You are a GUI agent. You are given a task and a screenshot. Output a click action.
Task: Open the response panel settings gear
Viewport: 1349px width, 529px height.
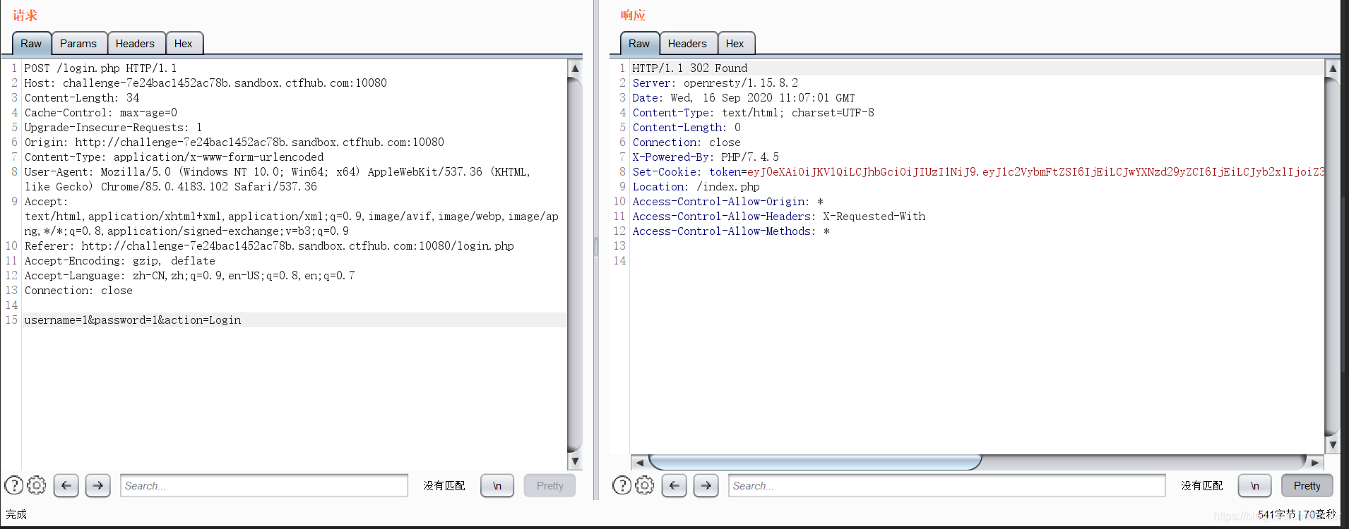(645, 485)
